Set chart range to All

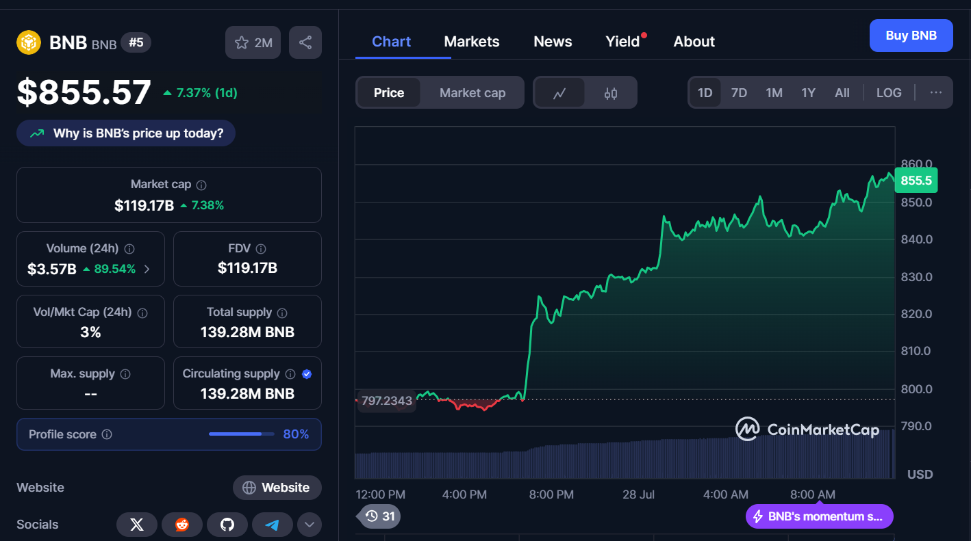(x=842, y=93)
